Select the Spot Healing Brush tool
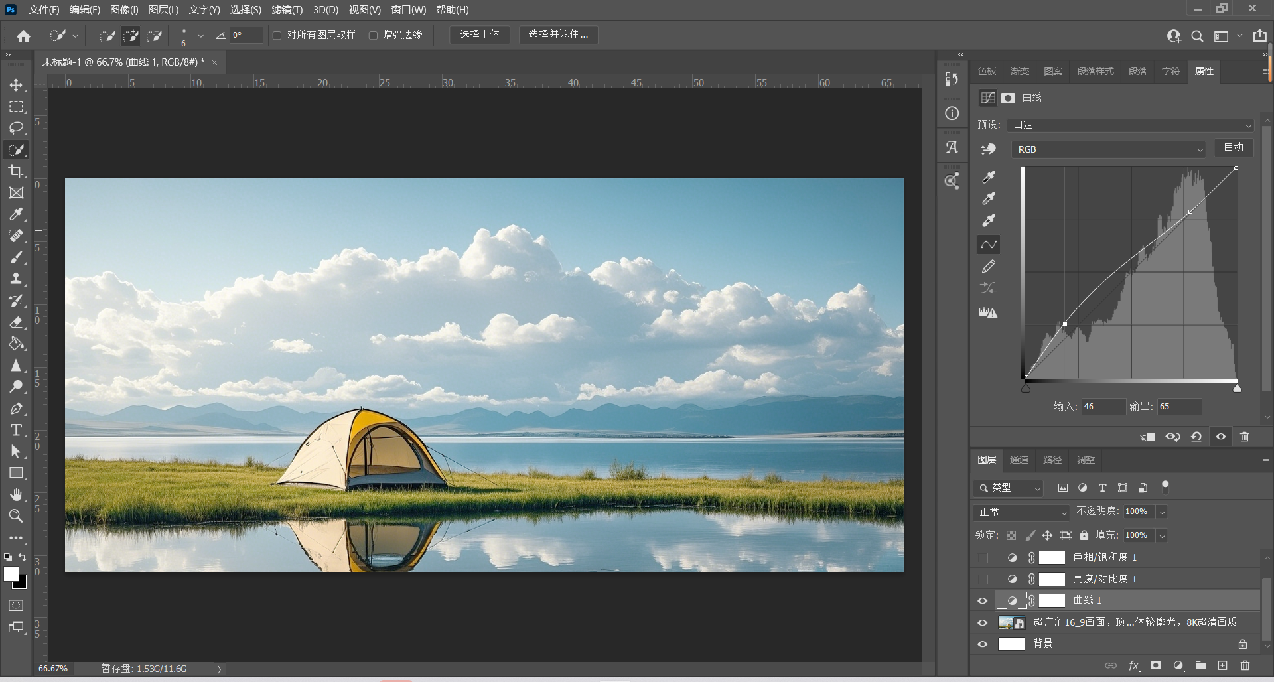The height and width of the screenshot is (682, 1274). (x=17, y=236)
